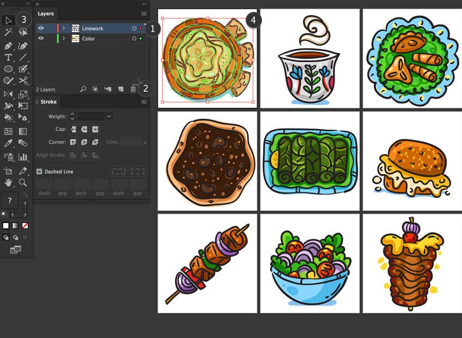This screenshot has width=462, height=338.
Task: Open the Layers panel options menu
Action: (144, 14)
